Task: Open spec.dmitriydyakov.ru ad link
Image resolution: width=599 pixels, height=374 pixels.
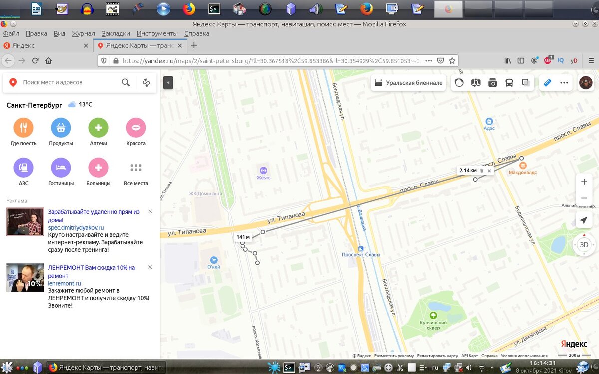Action: click(76, 227)
